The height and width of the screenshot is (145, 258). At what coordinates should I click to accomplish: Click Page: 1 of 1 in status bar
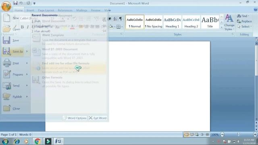tap(9, 135)
